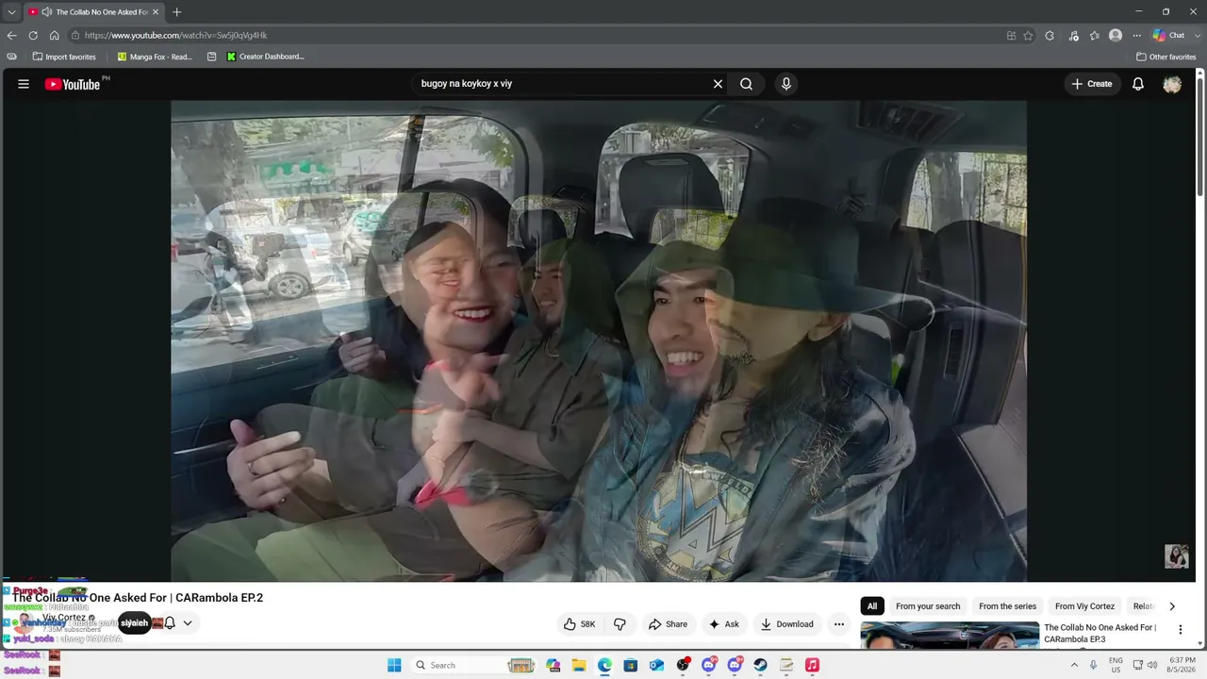Viewport: 1207px width, 679px height.
Task: Open File Explorer from taskbar
Action: 579,665
